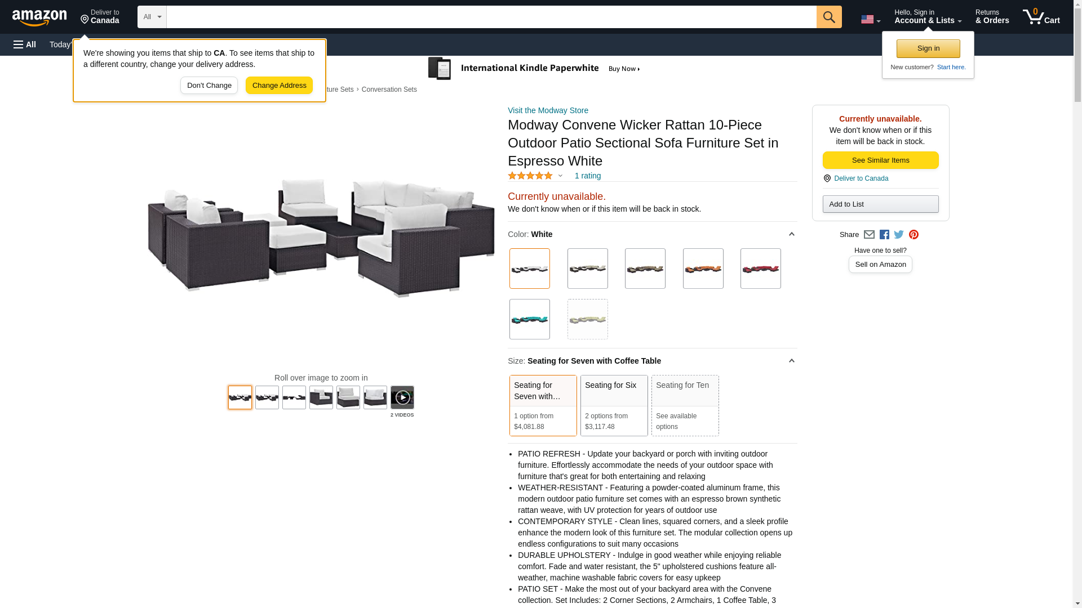Image resolution: width=1082 pixels, height=608 pixels.
Task: Share product on Twitter
Action: [x=899, y=235]
